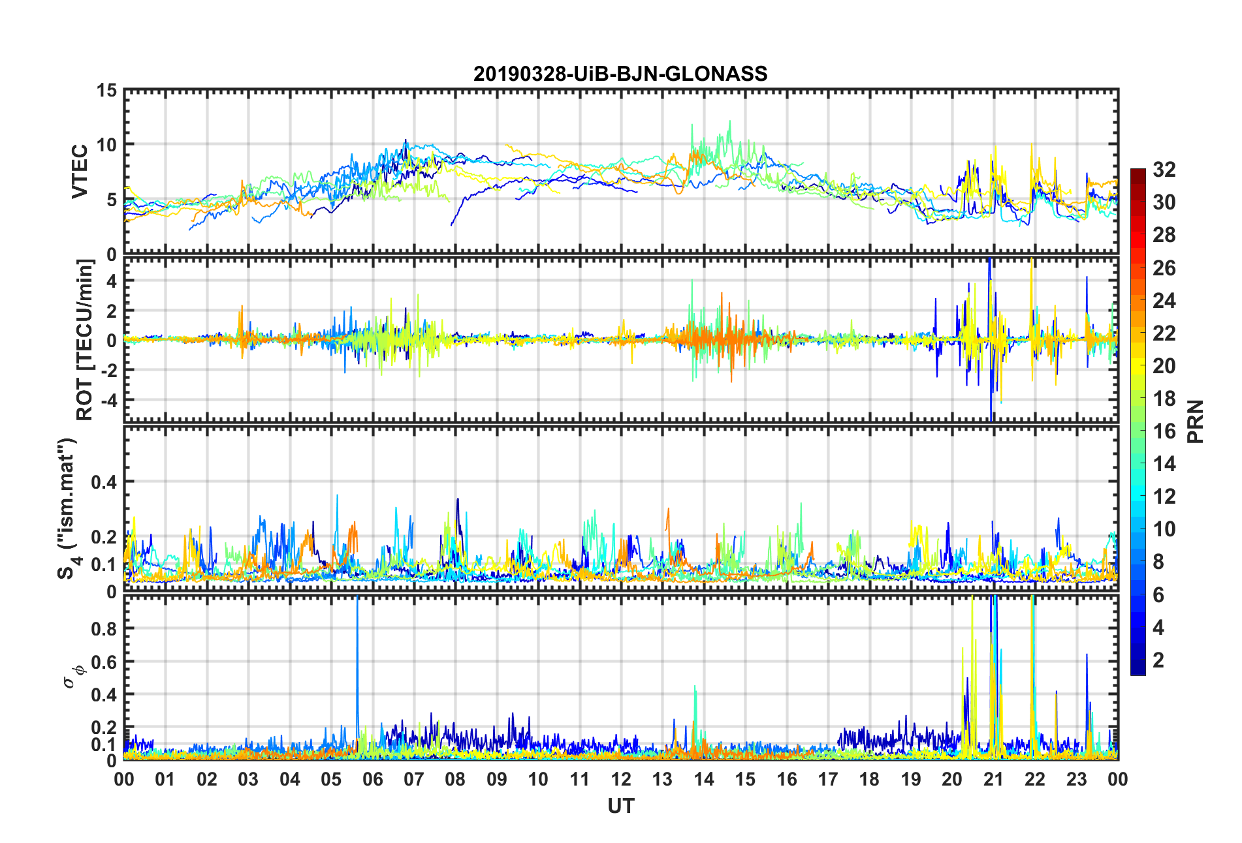
Task: Click the plot title 20190328-UiB-BJN-GLONASS
Action: point(620,74)
